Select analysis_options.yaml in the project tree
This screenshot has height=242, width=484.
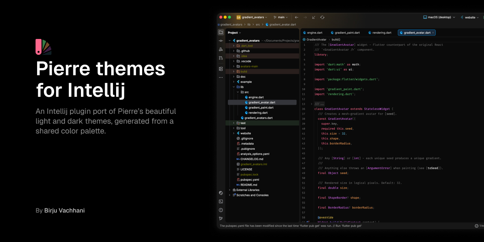253,154
